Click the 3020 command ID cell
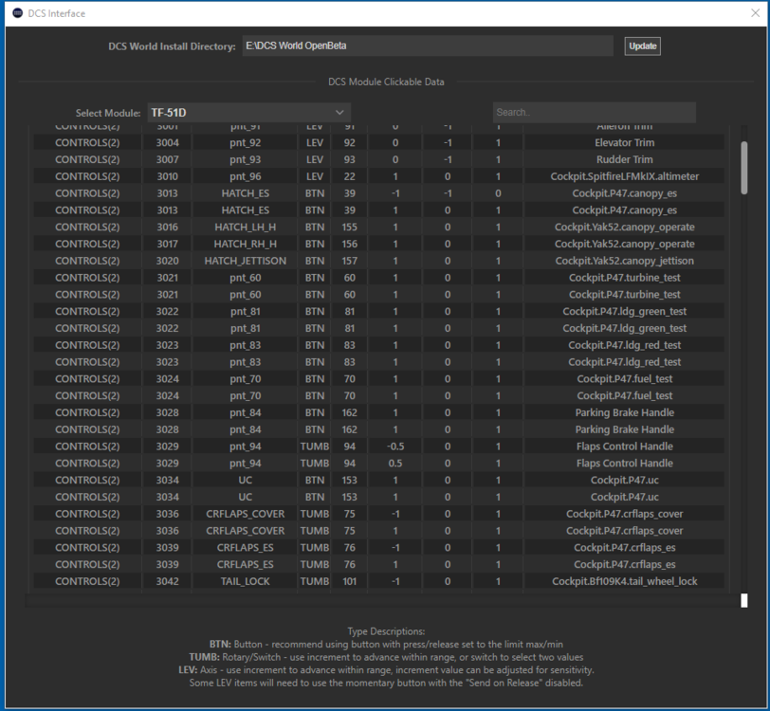770x711 pixels. 168,261
